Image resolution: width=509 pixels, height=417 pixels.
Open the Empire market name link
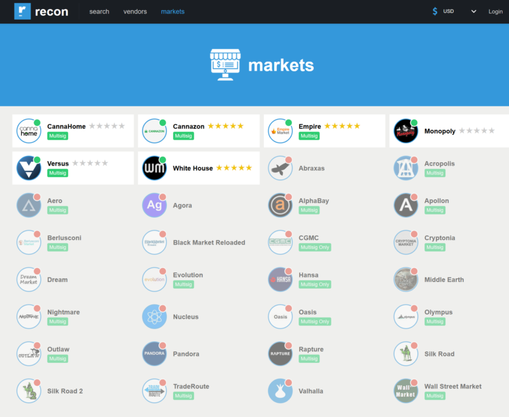(310, 126)
